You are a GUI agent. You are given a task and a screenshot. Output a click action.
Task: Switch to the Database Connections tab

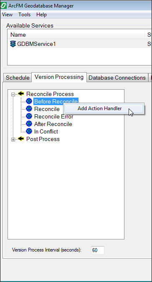117,78
